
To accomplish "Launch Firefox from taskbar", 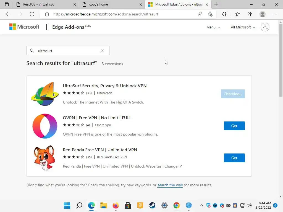I will tap(116, 205).
